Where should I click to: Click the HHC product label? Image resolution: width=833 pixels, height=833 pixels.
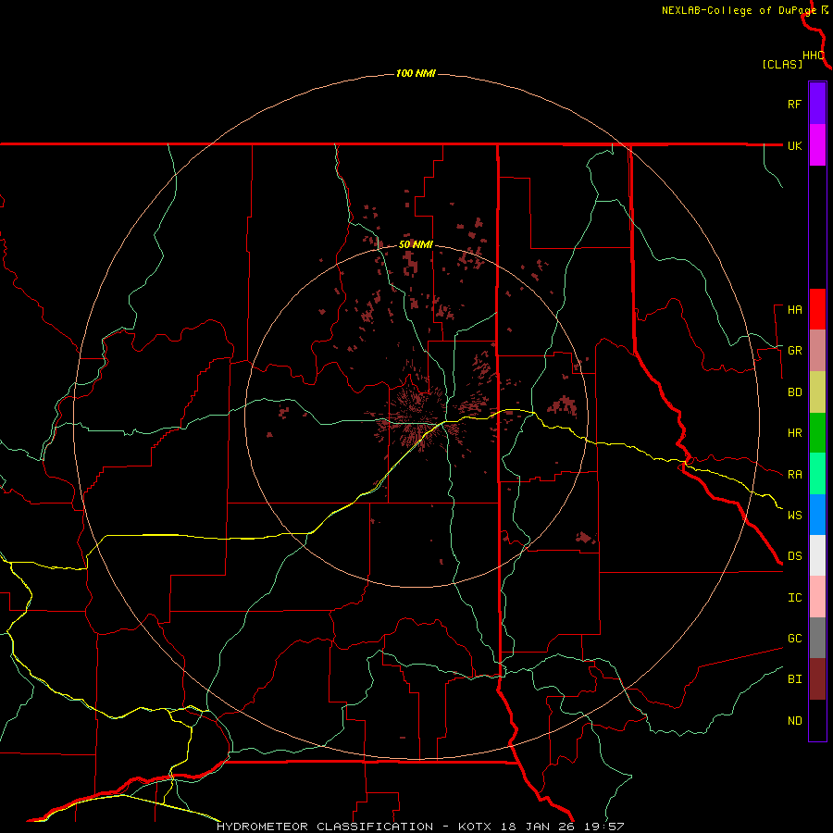814,56
